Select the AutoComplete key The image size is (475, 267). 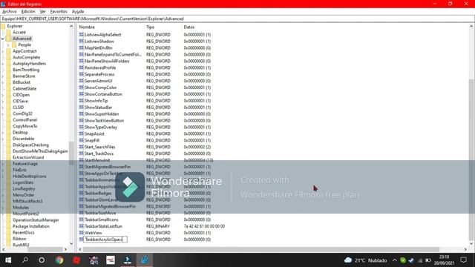point(27,58)
